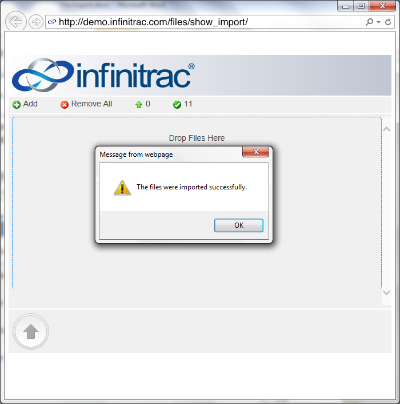400x404 pixels.
Task: Maximize the browser window
Action: click(x=361, y=6)
